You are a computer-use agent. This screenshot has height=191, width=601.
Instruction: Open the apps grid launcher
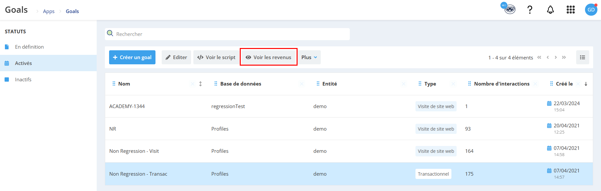[x=571, y=10]
